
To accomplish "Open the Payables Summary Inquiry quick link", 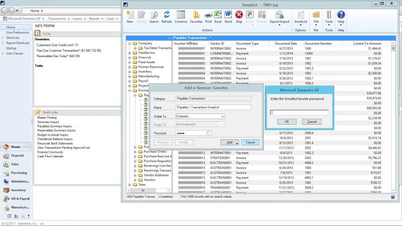I will click(x=54, y=126).
